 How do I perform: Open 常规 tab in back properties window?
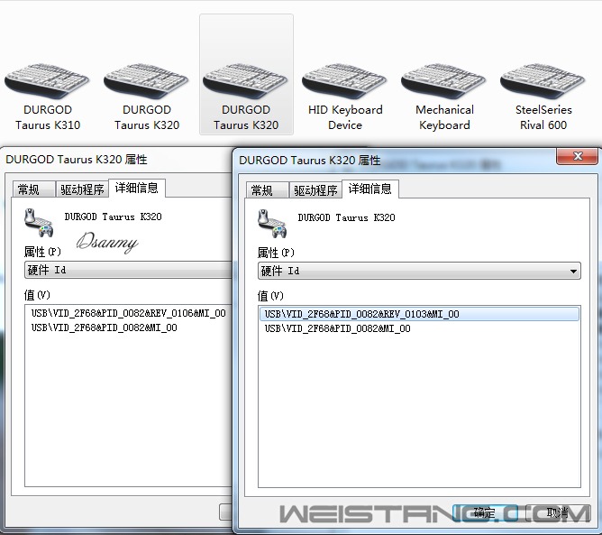33,189
